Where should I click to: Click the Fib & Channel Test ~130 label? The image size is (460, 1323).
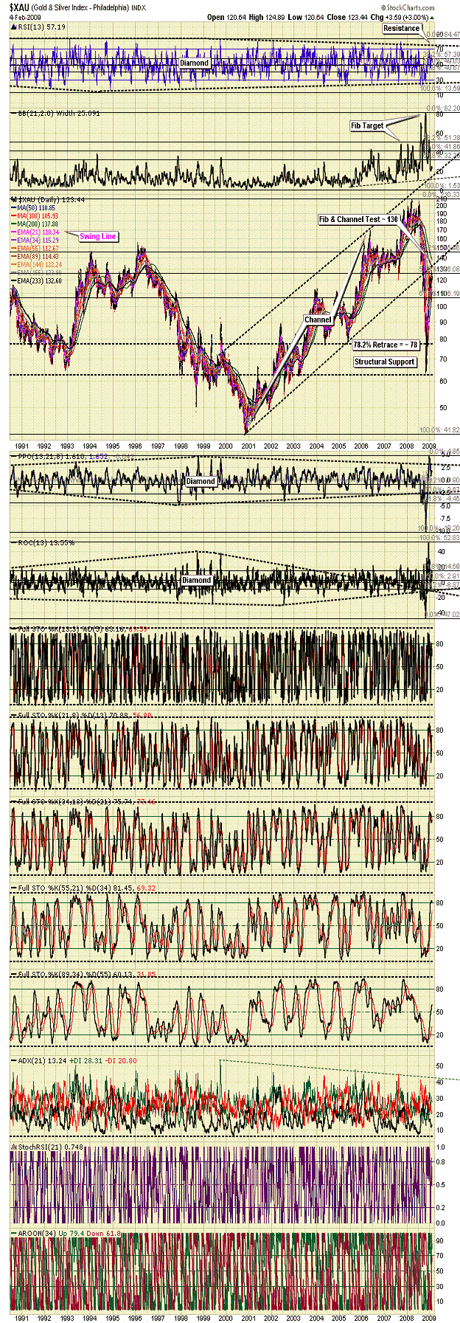click(x=358, y=220)
